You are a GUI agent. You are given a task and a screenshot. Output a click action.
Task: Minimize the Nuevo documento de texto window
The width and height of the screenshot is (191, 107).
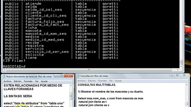point(56,76)
